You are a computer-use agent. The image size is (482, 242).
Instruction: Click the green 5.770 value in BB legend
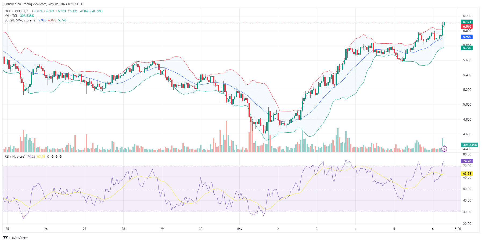(x=62, y=20)
